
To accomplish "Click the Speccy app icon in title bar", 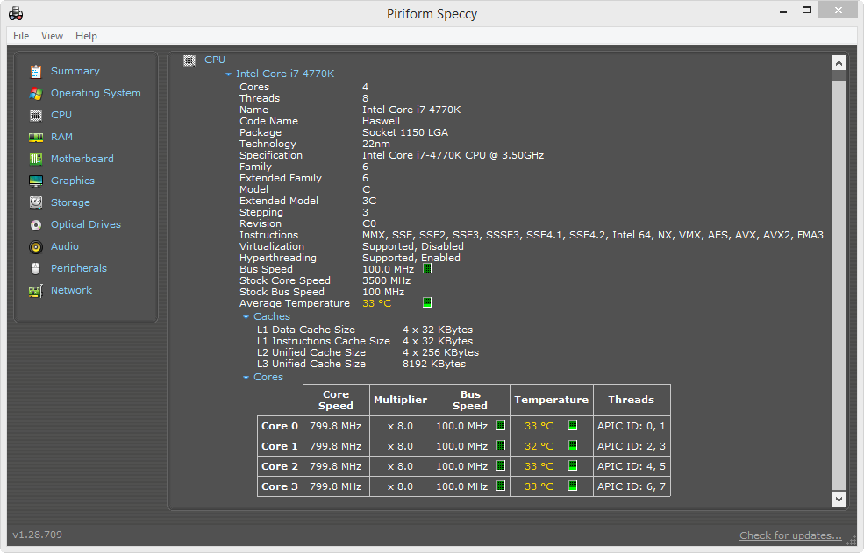I will click(x=16, y=13).
